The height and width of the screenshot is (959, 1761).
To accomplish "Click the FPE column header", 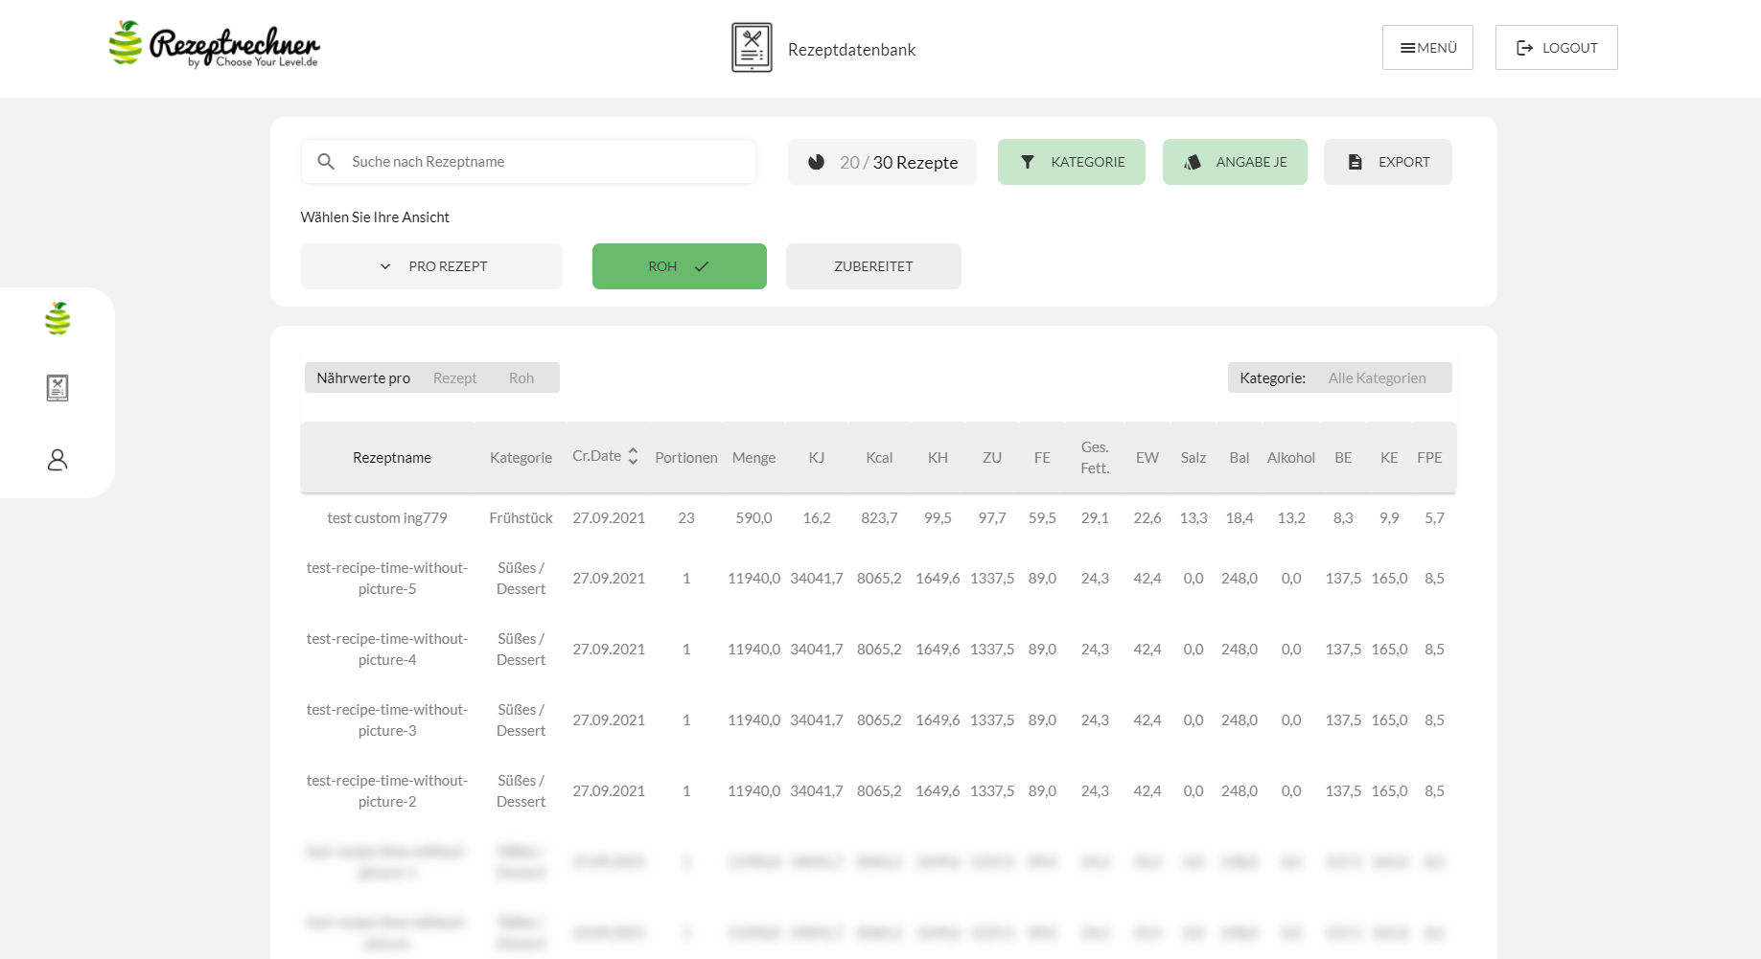I will [x=1429, y=458].
